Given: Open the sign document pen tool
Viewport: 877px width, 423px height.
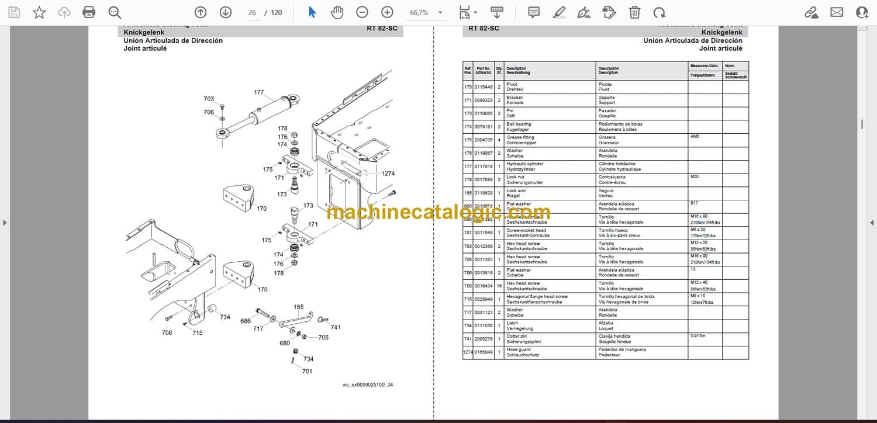Looking at the screenshot, I should pyautogui.click(x=583, y=12).
